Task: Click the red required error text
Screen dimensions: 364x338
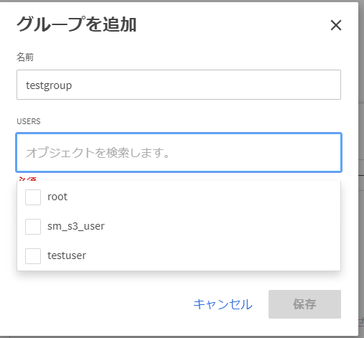Action: (x=27, y=179)
